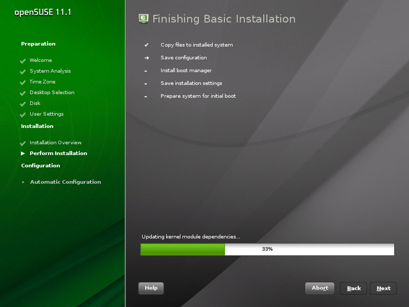
Task: Select Desktop Selection step
Action: point(52,93)
